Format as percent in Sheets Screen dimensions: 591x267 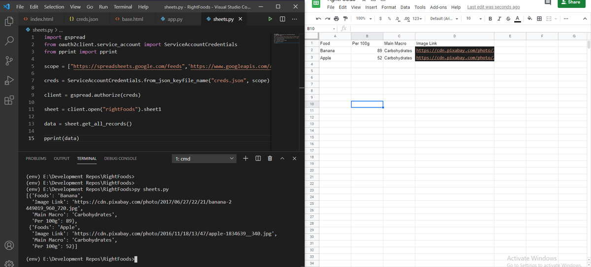[x=390, y=18]
